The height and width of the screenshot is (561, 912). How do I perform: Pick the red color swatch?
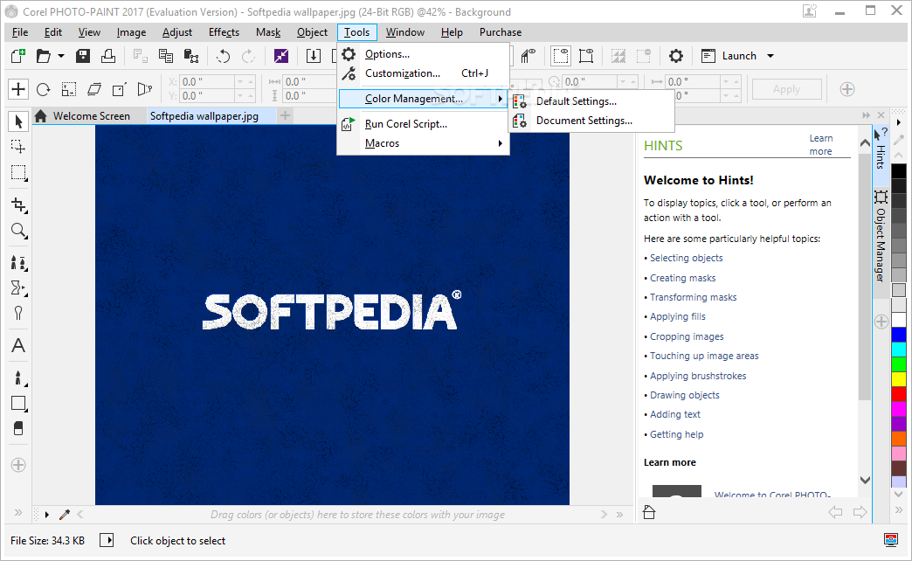tap(899, 394)
